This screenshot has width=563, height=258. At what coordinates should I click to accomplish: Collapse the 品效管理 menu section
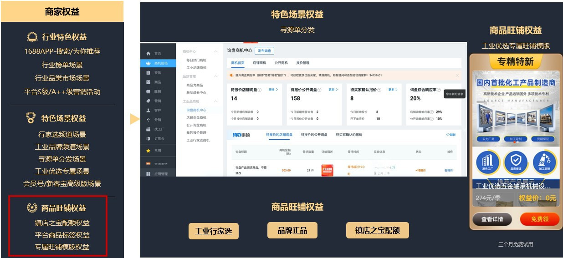[215, 76]
